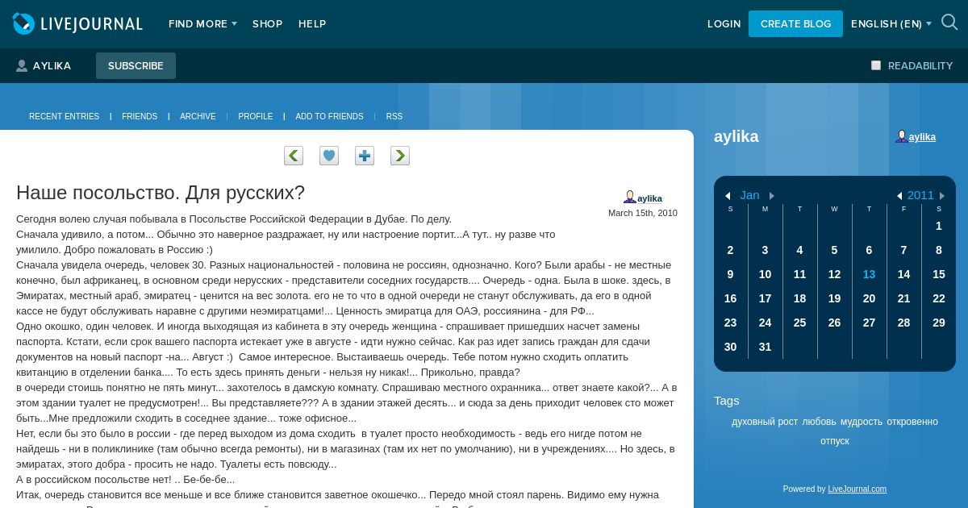The width and height of the screenshot is (968, 508).
Task: Click the March 15th, 2010 date
Action: 643,213
